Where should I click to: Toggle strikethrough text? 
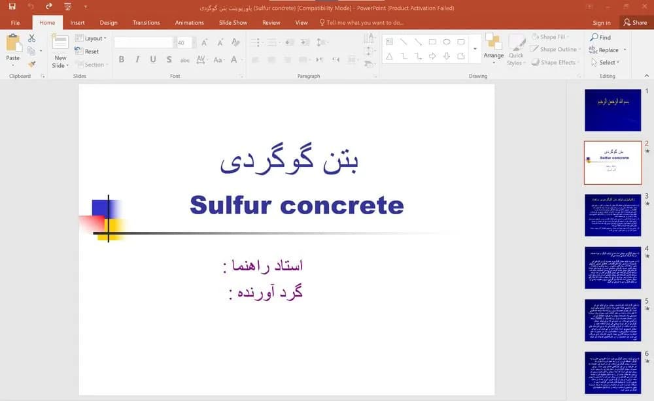[185, 60]
